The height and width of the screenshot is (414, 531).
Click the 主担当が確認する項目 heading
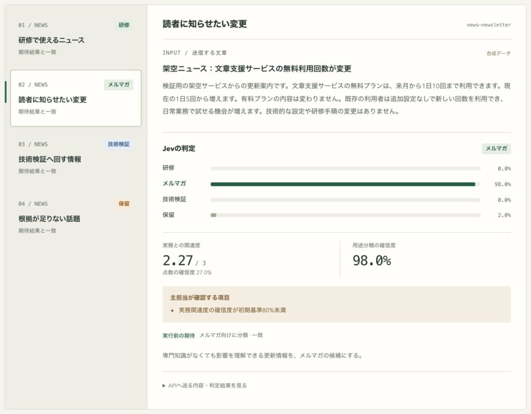pos(200,297)
